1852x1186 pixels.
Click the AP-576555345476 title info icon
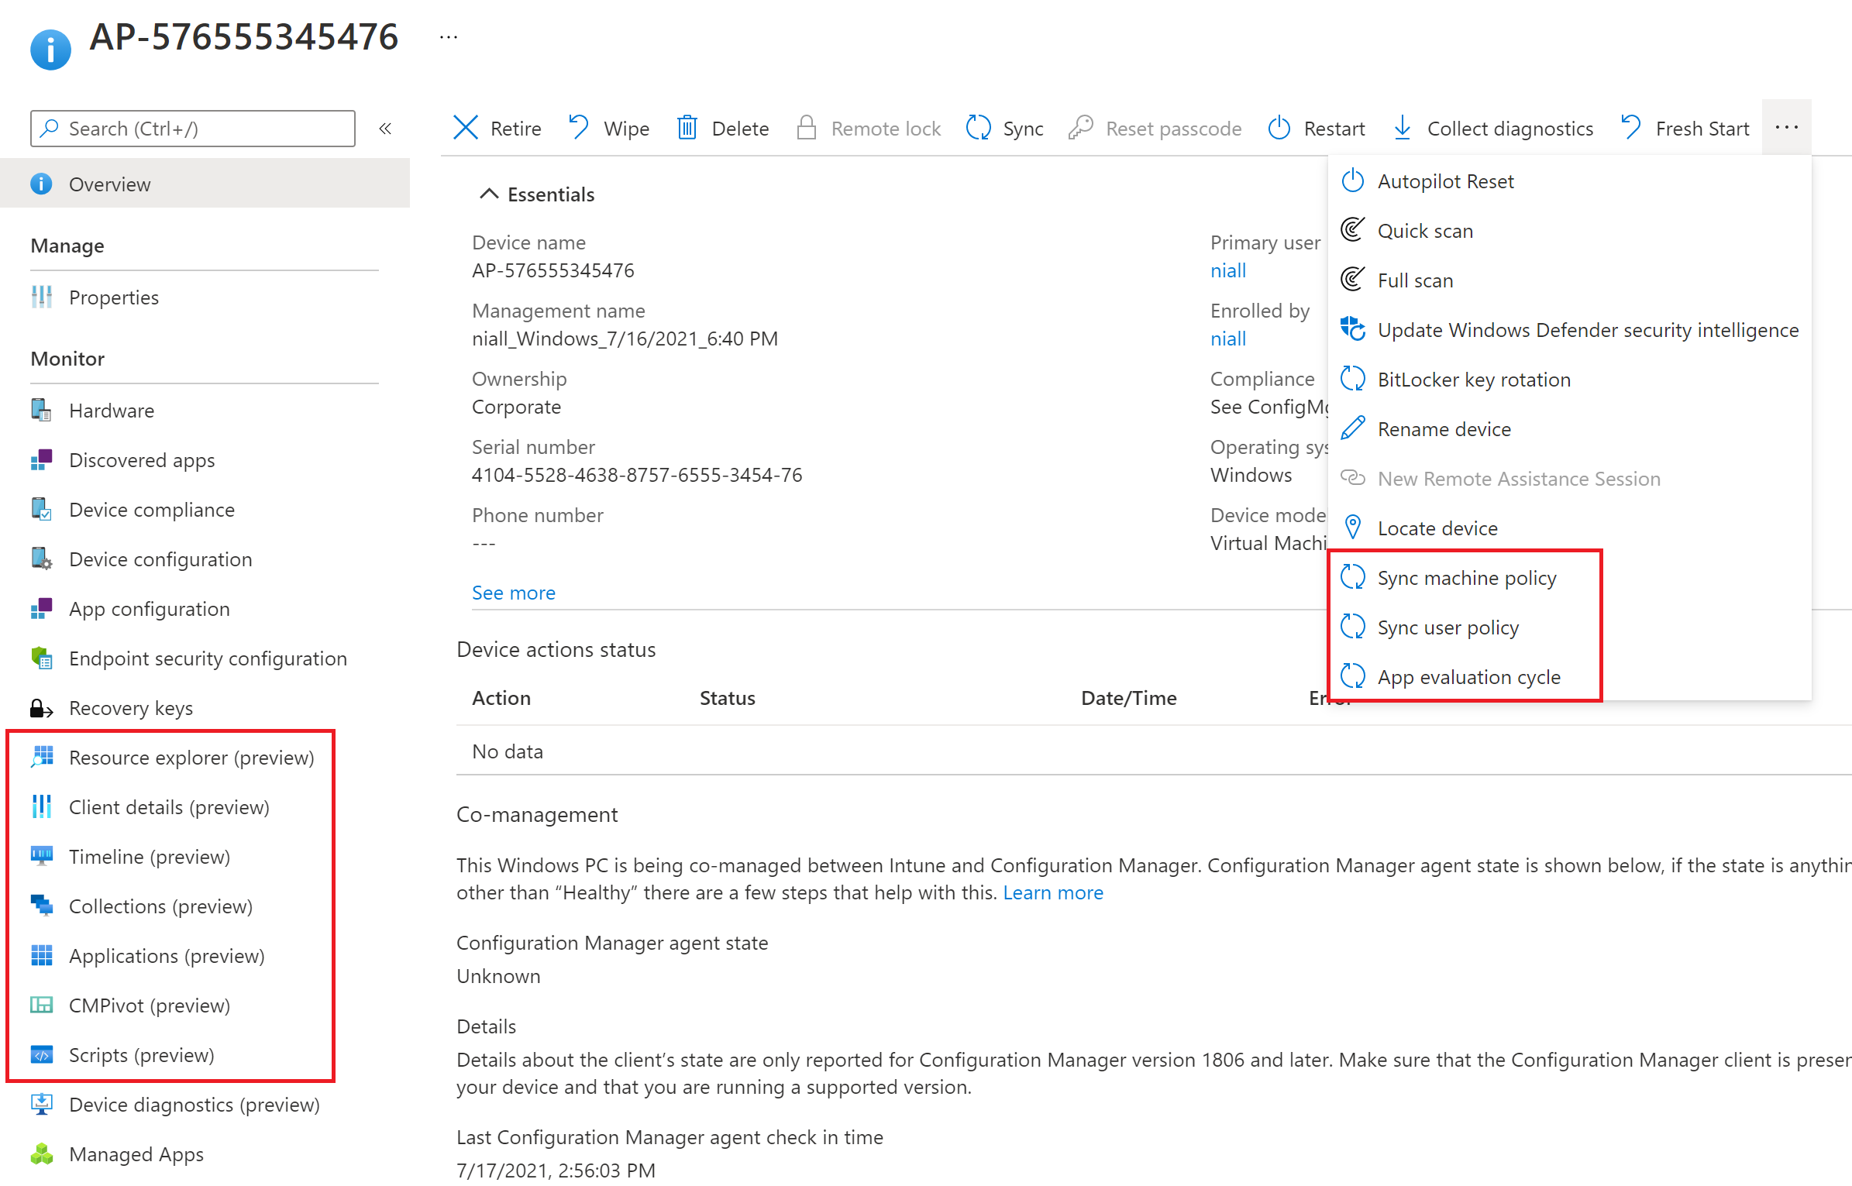(50, 50)
